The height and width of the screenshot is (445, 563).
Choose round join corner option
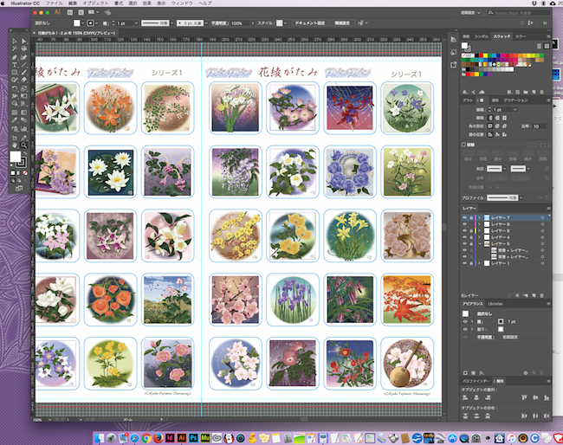coord(497,126)
